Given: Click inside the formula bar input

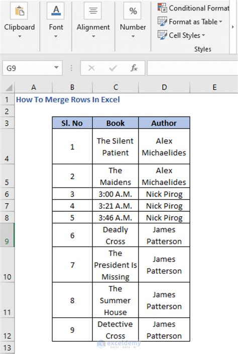Looking at the screenshot, I should pyautogui.click(x=192, y=68).
